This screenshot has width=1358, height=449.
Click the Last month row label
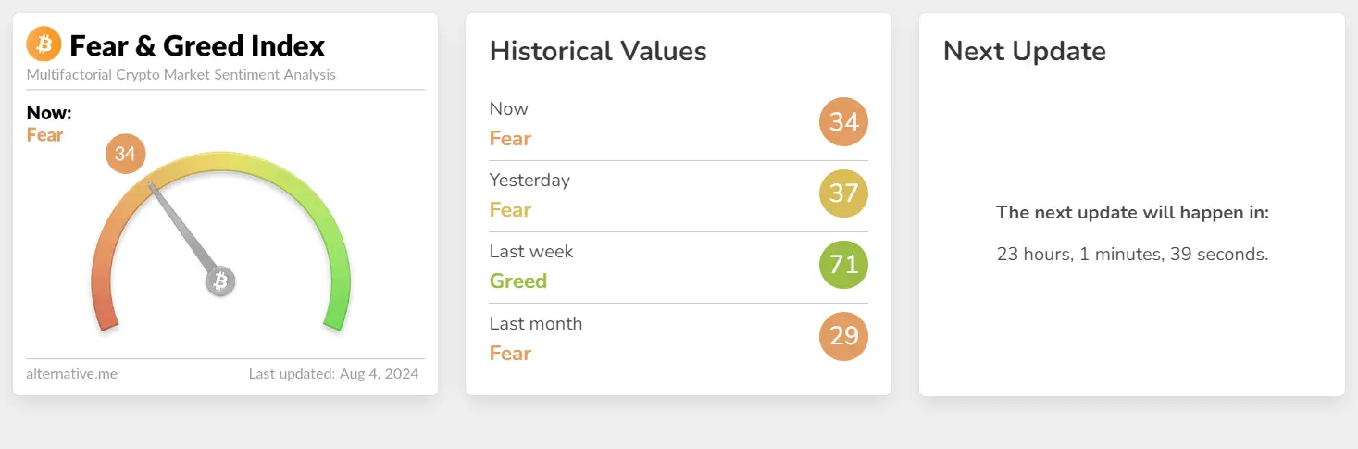click(536, 323)
